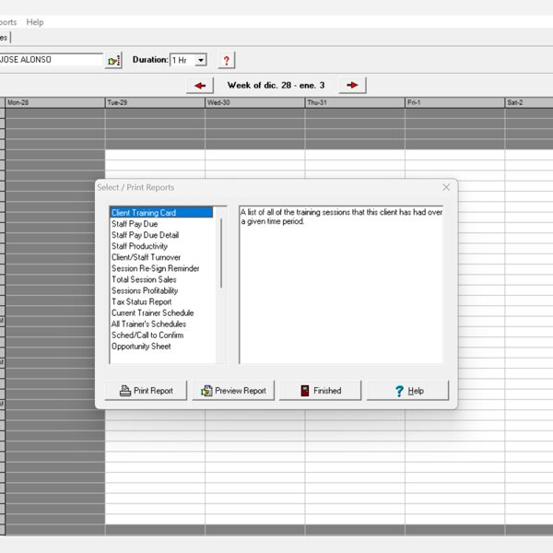Click the Preview Report button

[234, 391]
